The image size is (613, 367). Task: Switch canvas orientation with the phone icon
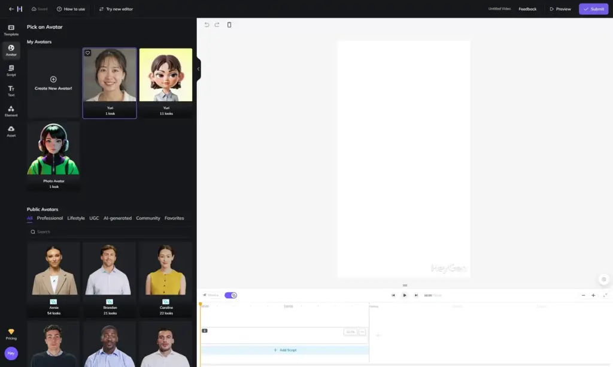click(x=229, y=25)
